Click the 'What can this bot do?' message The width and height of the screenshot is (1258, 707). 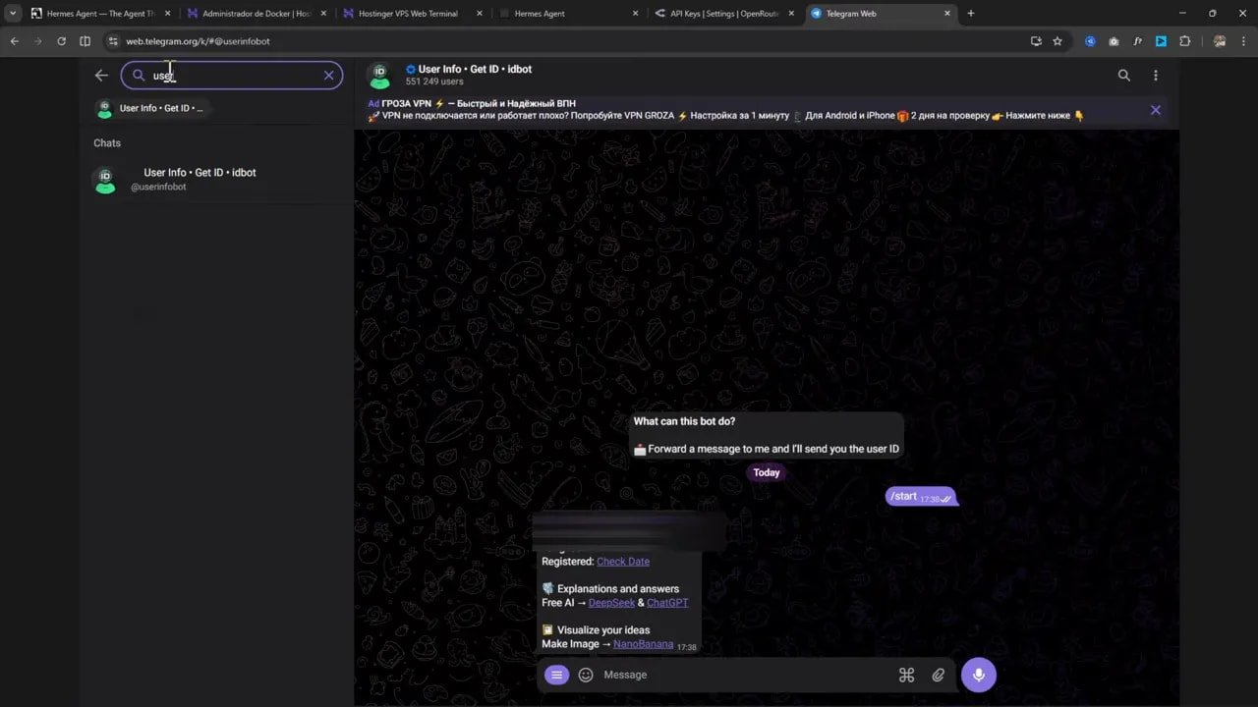(767, 435)
